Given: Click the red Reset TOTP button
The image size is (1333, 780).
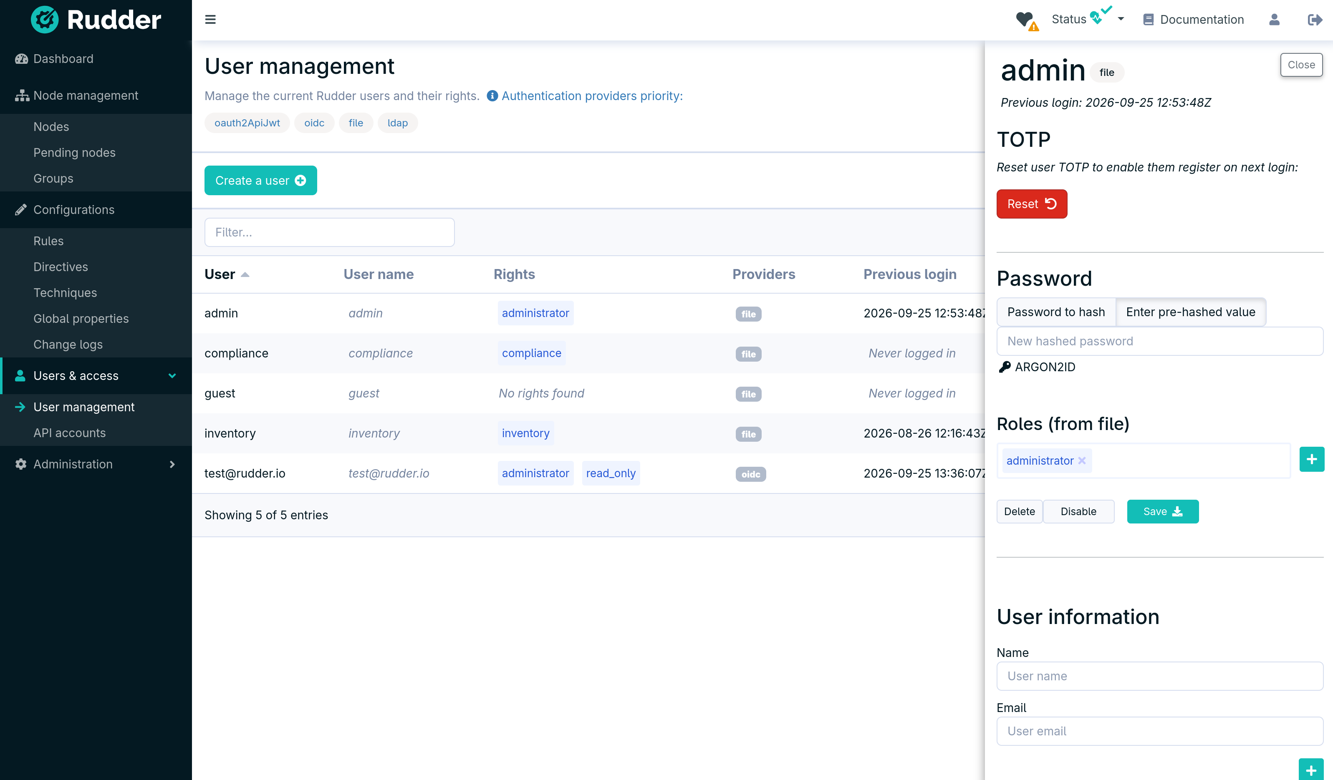Looking at the screenshot, I should [1032, 204].
